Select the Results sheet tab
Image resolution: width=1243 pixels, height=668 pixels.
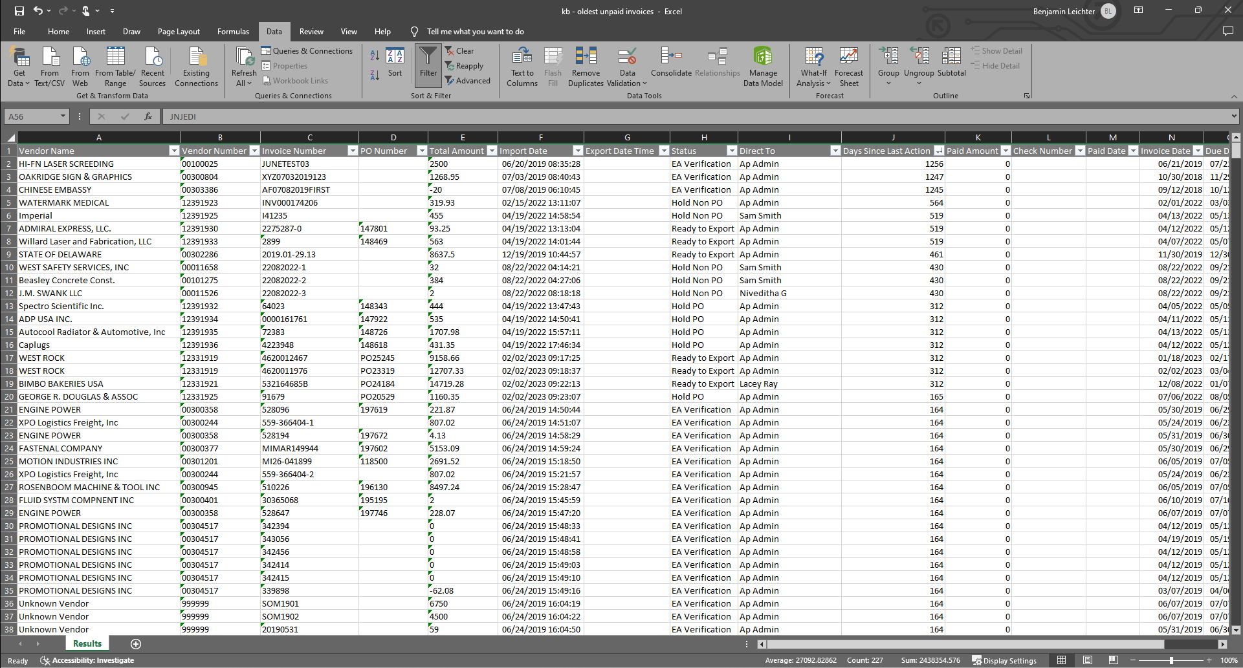coord(87,643)
